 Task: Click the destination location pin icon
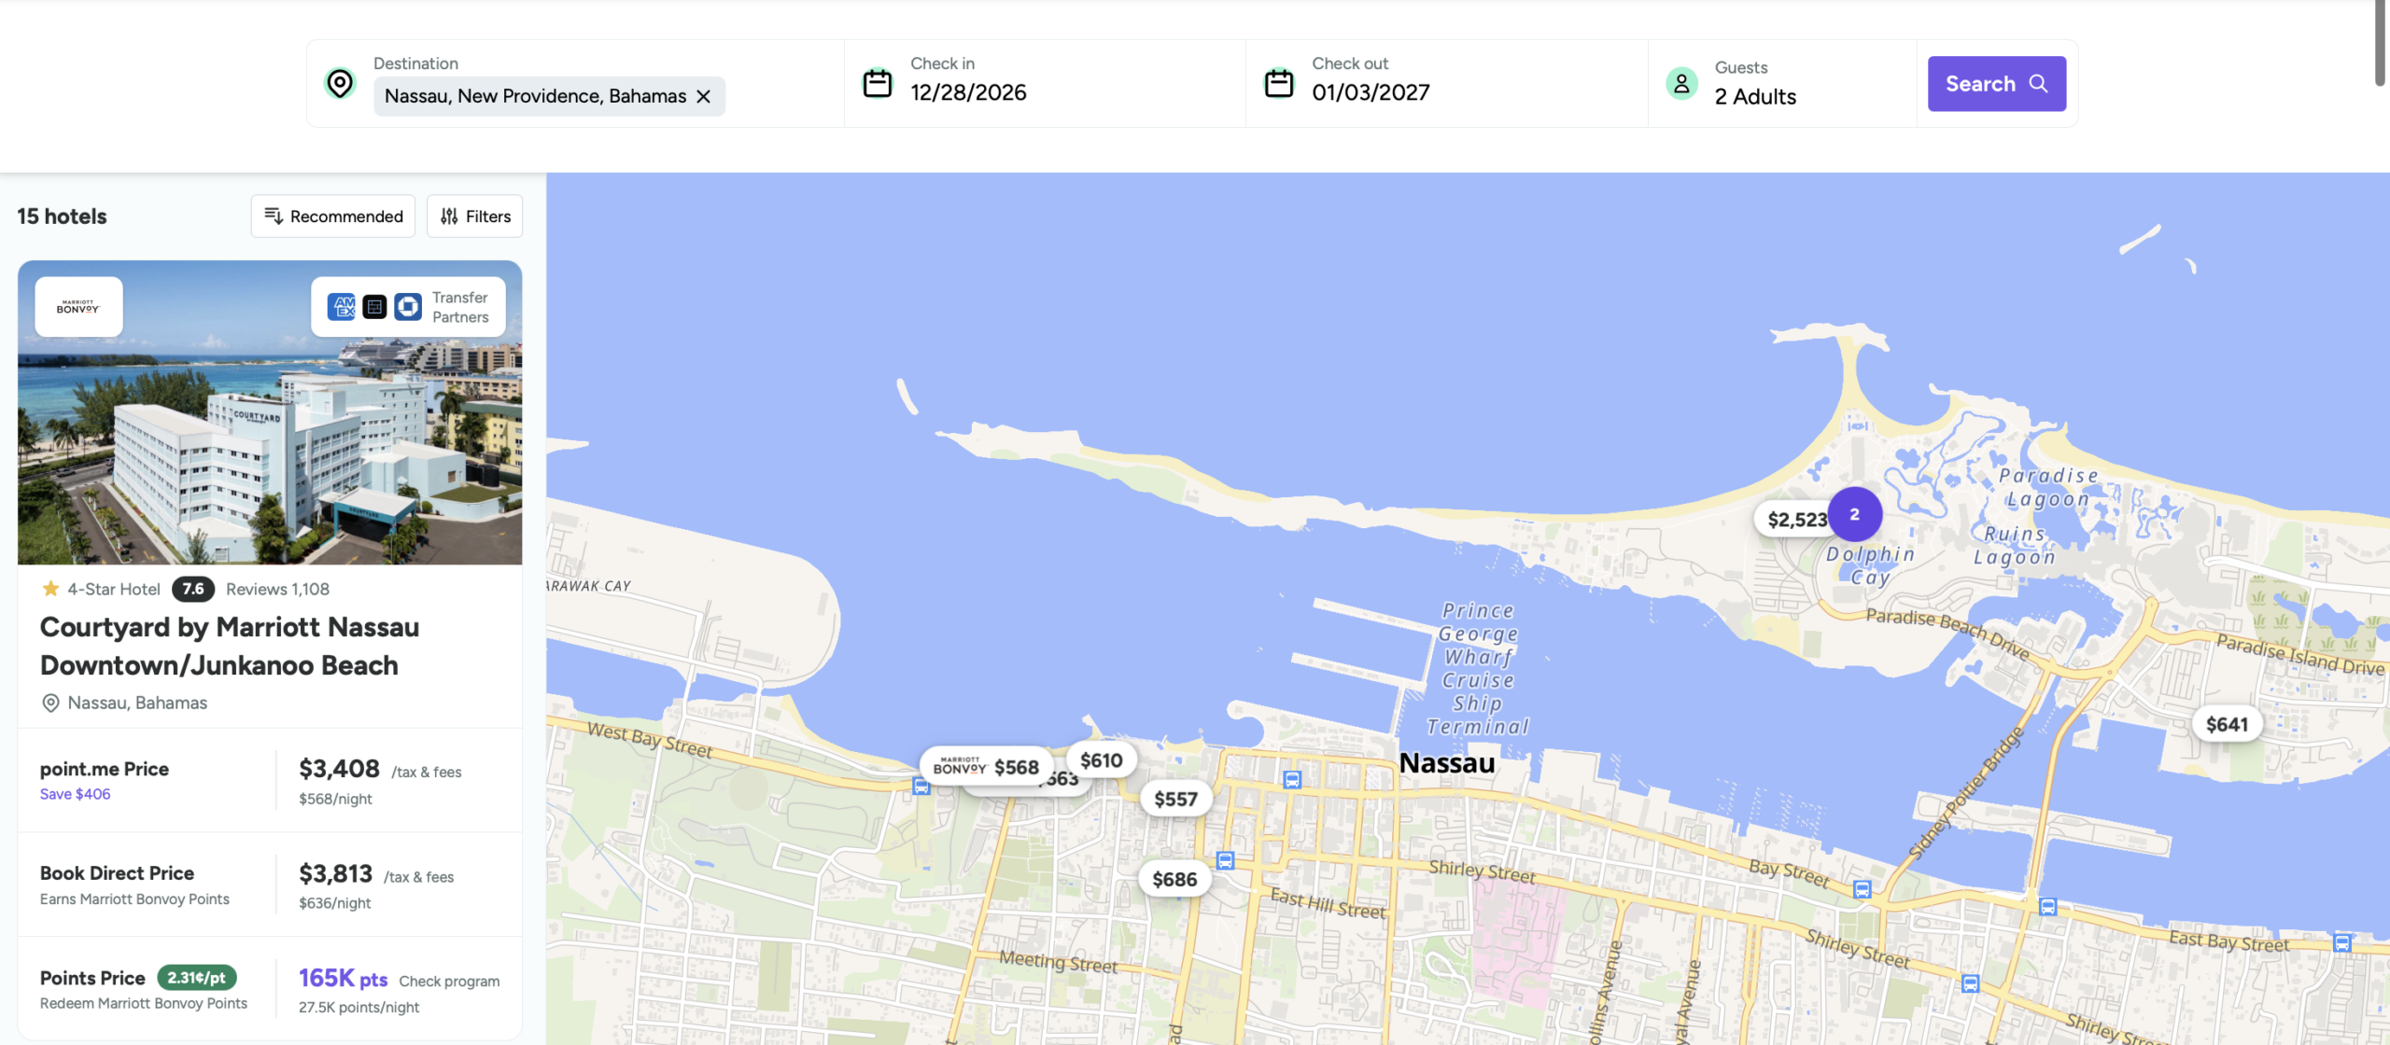coord(340,84)
